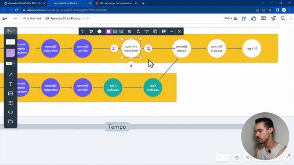Viewport: 294px width, 165px height.
Task: Select the commit4 index.html node
Action: click(131, 49)
